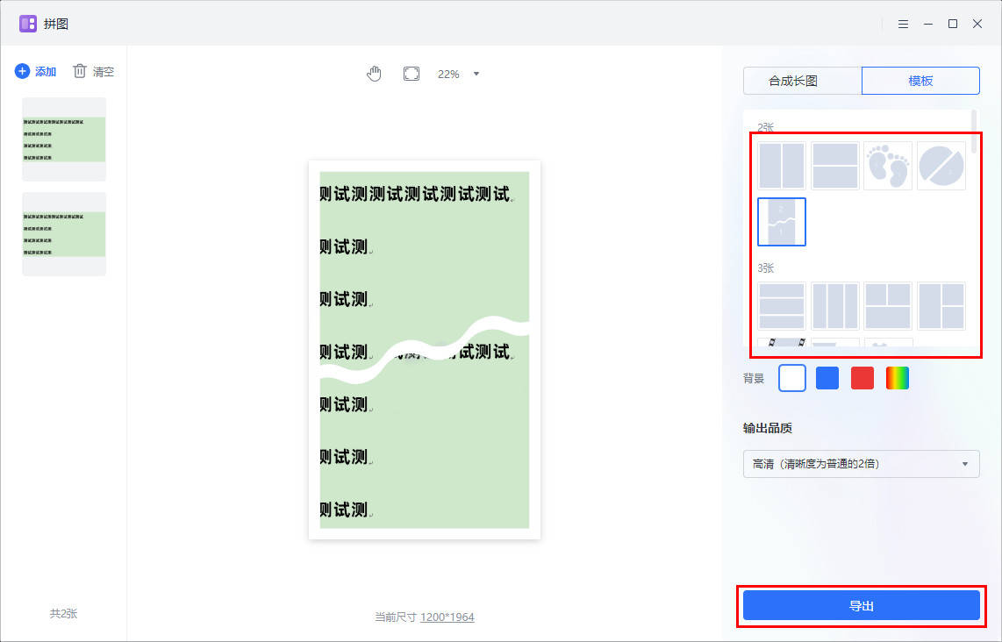Switch to the 模板 tab
Viewport: 1002px width, 642px height.
click(920, 80)
